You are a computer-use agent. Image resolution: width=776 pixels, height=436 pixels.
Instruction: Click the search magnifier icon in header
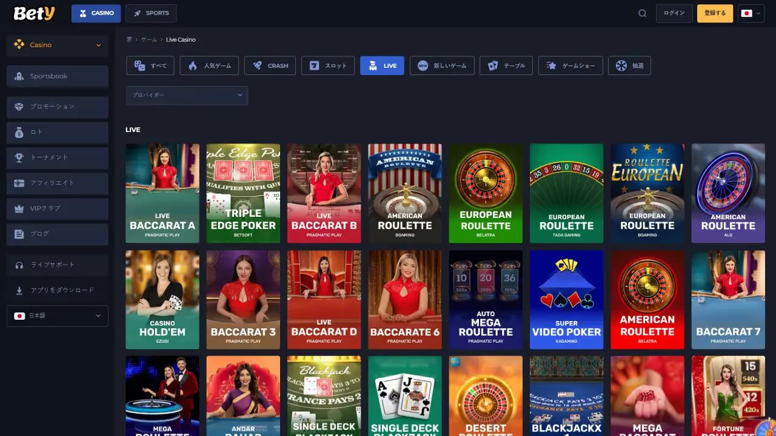pos(642,13)
